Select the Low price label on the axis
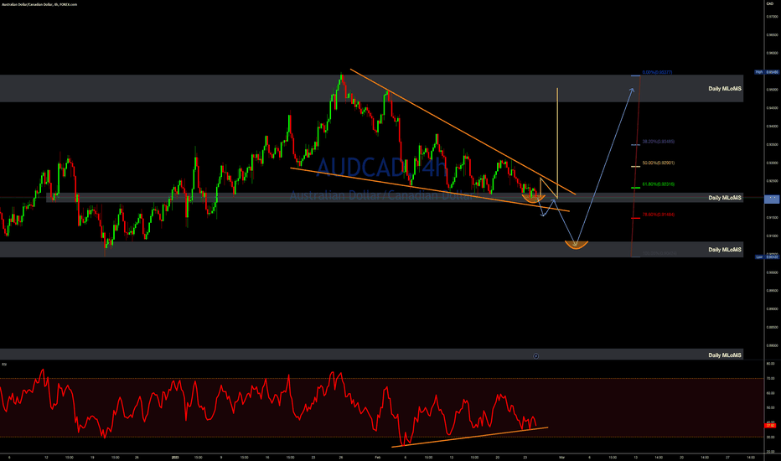The width and height of the screenshot is (781, 461). [767, 256]
